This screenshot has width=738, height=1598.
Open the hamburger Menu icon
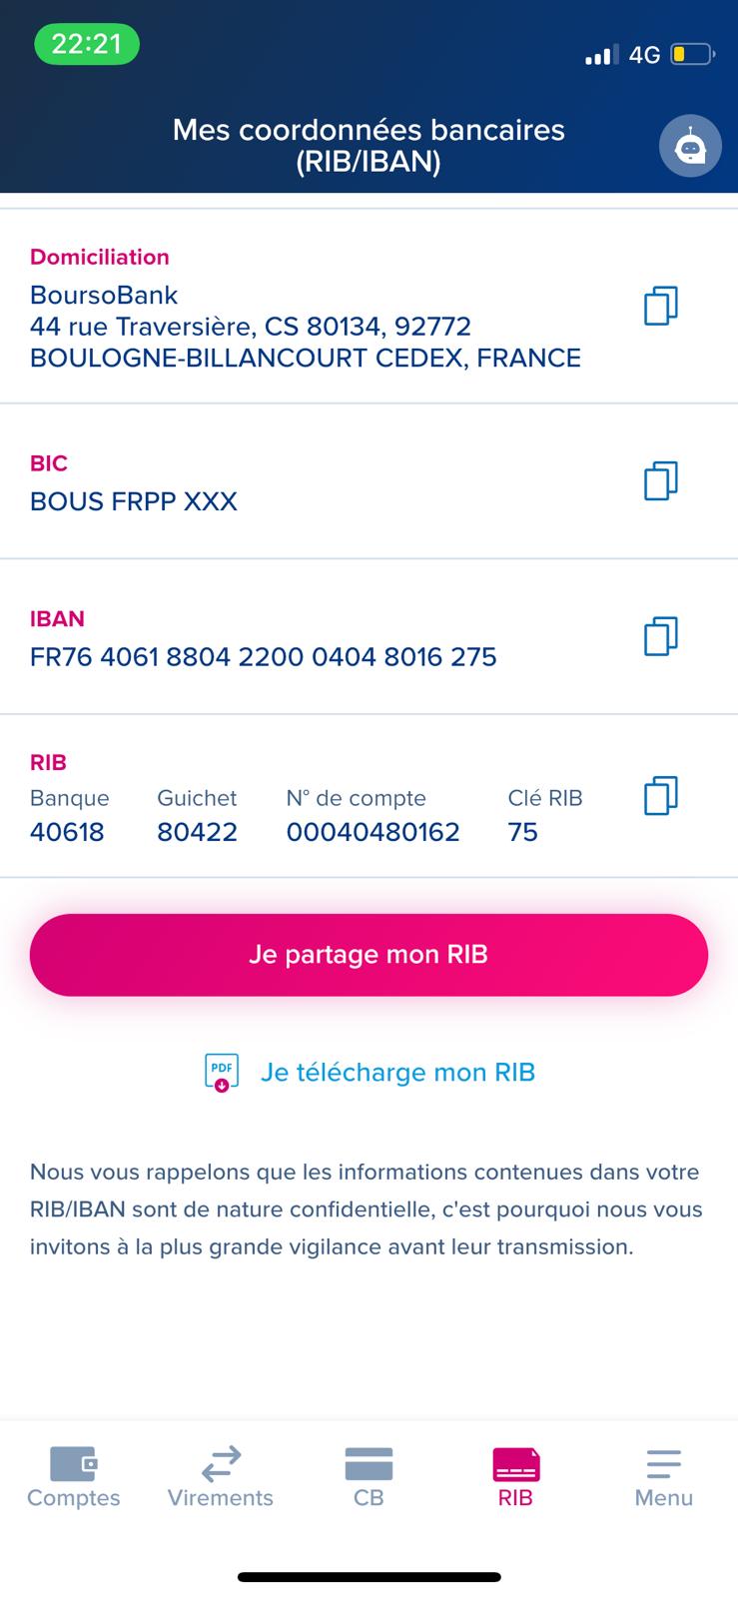[663, 1464]
